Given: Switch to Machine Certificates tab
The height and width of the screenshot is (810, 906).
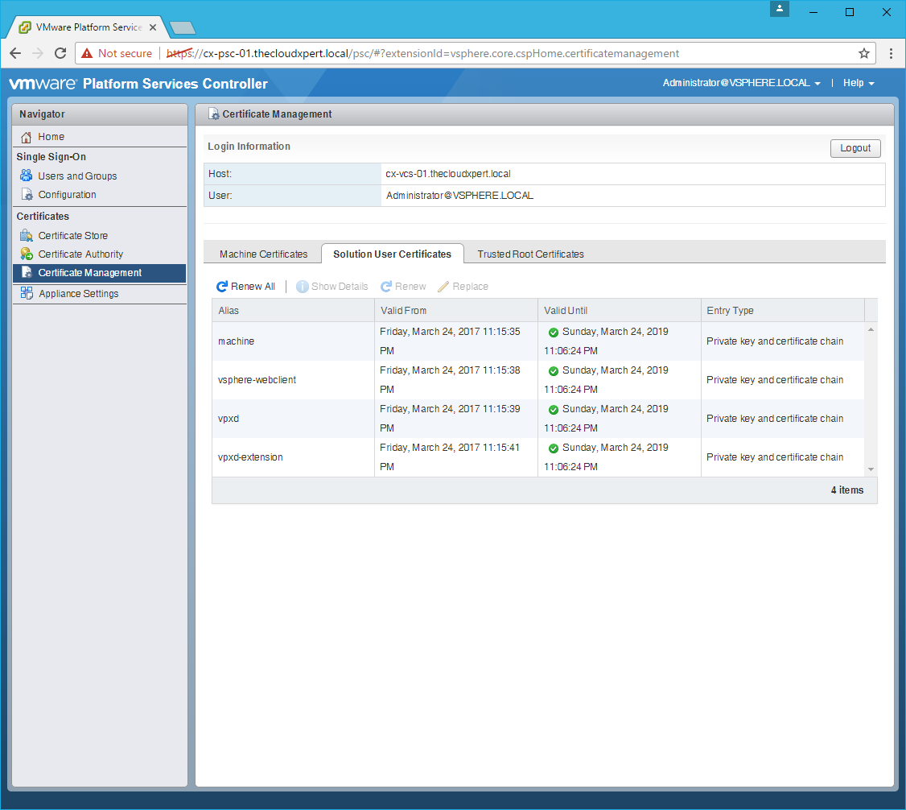Looking at the screenshot, I should (263, 254).
